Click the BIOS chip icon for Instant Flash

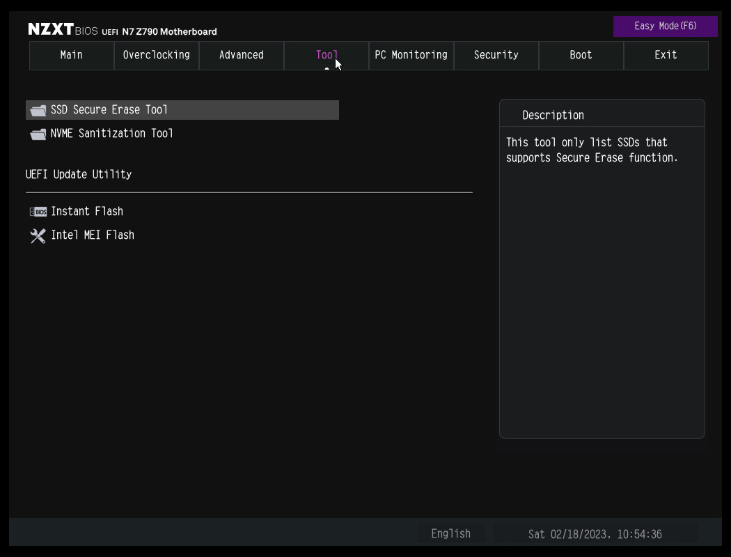click(x=38, y=212)
